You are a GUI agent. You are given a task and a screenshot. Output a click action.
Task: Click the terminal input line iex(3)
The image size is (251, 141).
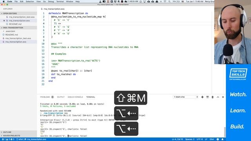coord(64,136)
